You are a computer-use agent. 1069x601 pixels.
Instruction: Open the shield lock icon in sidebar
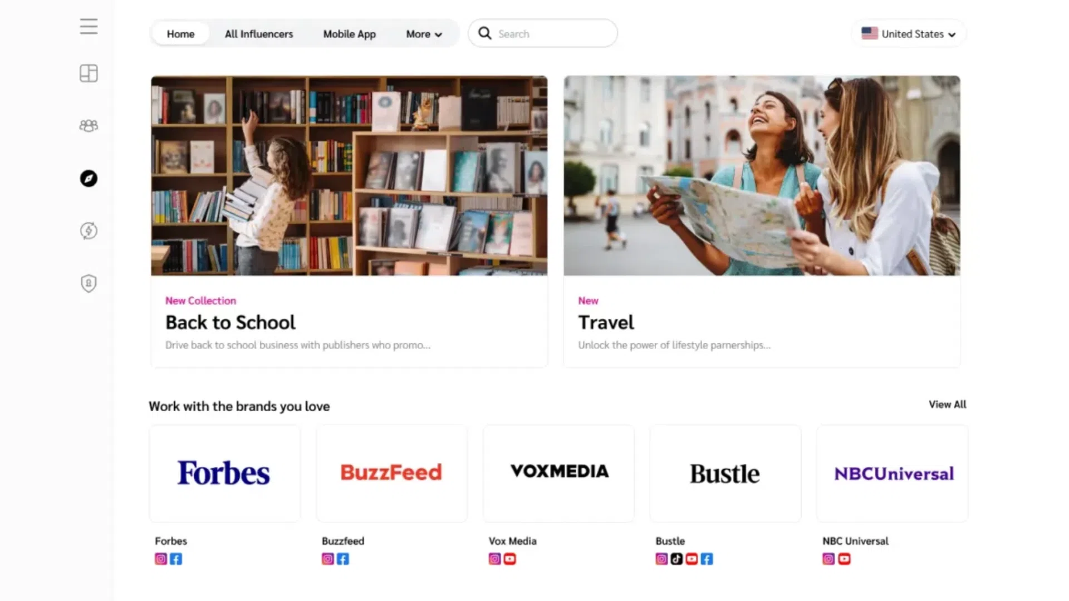[89, 283]
